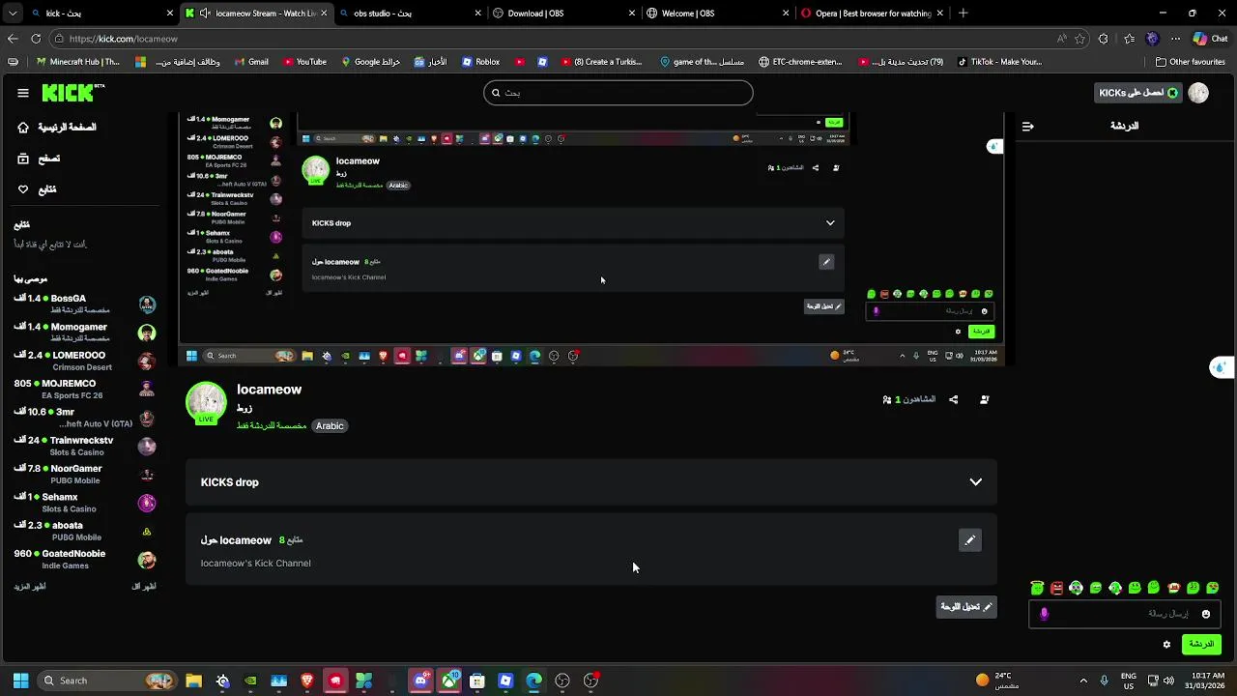Click the share stream icon
1237x696 pixels.
(x=953, y=399)
